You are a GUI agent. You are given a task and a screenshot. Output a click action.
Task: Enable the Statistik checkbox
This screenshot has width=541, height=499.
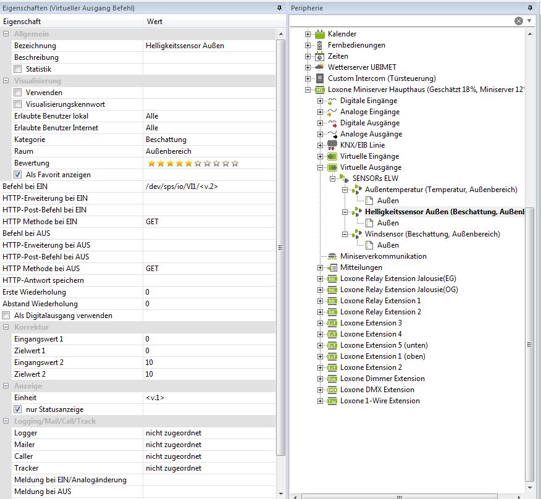pyautogui.click(x=18, y=69)
